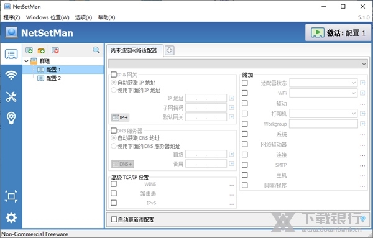
Task: Click the 激活: 配置 1 button
Action: 338,32
